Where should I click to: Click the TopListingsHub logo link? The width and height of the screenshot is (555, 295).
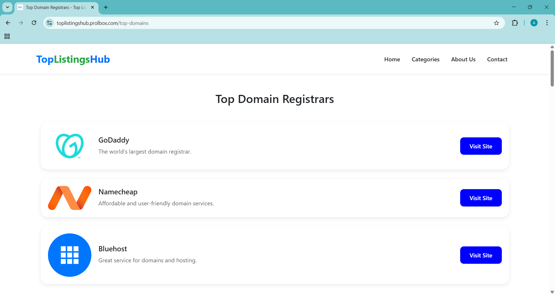(73, 59)
